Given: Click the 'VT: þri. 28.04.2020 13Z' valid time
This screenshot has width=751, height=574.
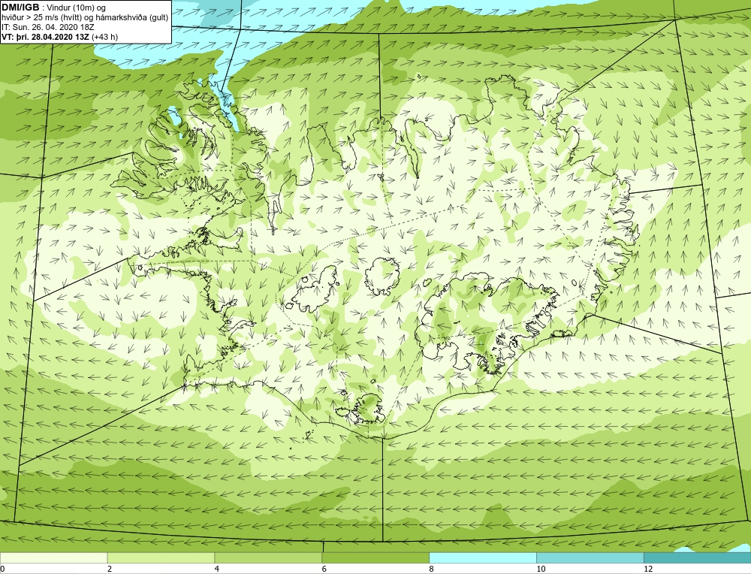Looking at the screenshot, I should [45, 36].
